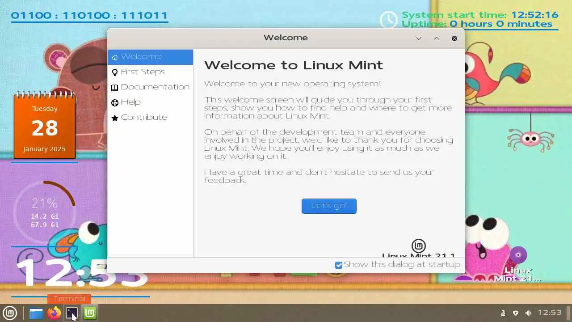Launch Firefox from the panel
Screen dimensions: 572x322
click(54, 313)
